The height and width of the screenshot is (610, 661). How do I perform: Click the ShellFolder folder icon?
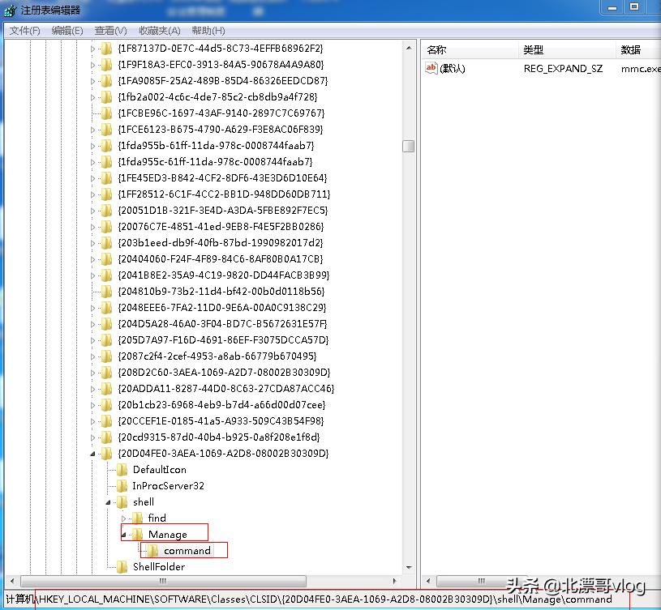point(122,567)
